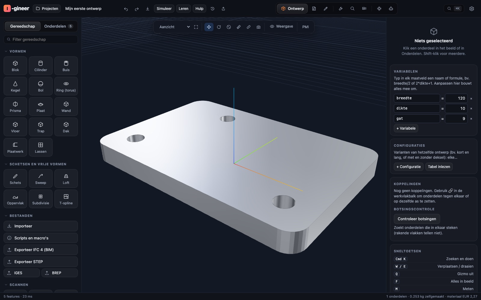Viewport: 481px width, 300px height.
Task: Open the Leren menu
Action: [x=183, y=9]
